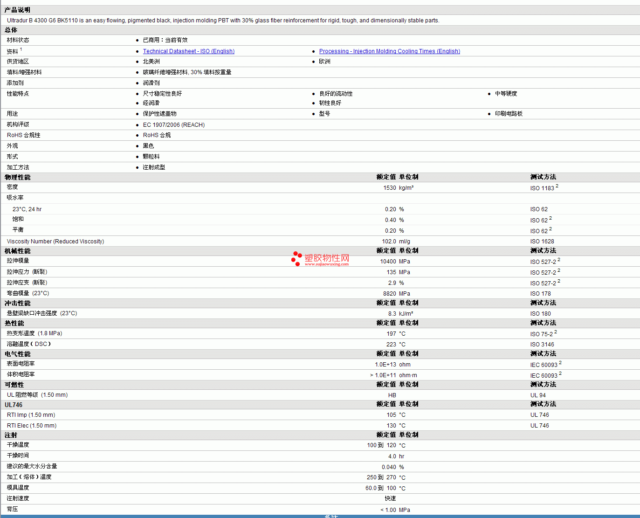Click the 8820 MPa flexural modulus value

click(x=396, y=294)
